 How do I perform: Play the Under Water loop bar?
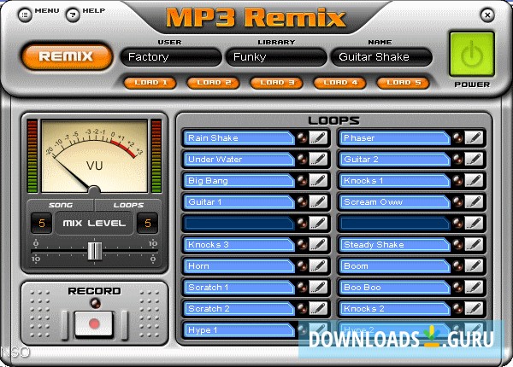pos(239,160)
